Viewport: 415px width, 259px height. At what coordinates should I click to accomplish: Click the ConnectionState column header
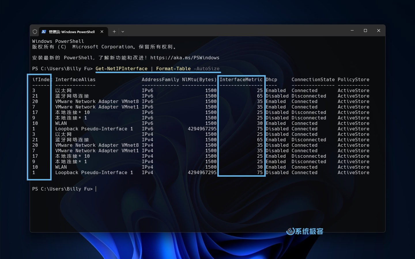[313, 79]
